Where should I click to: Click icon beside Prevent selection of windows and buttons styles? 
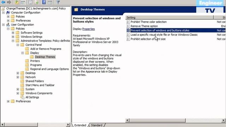click(x=128, y=30)
